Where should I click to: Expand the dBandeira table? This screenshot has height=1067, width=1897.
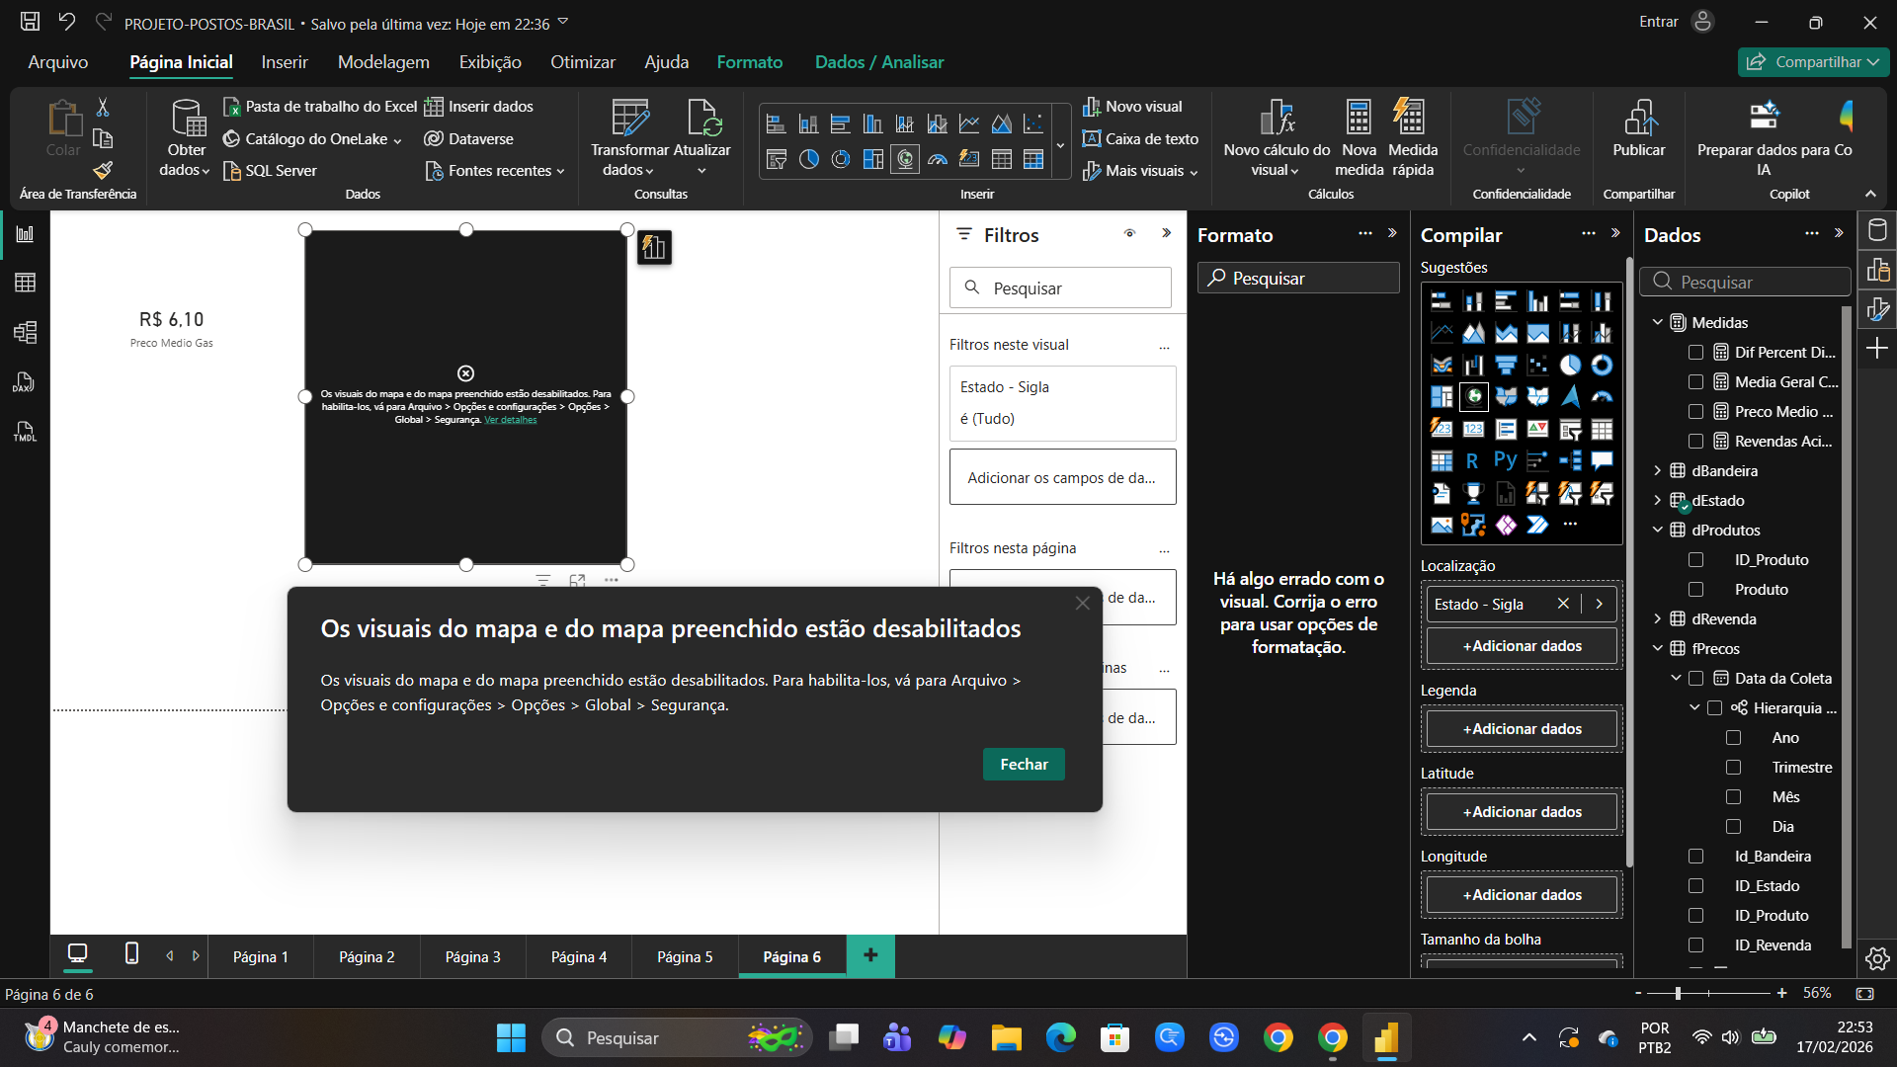tap(1657, 471)
